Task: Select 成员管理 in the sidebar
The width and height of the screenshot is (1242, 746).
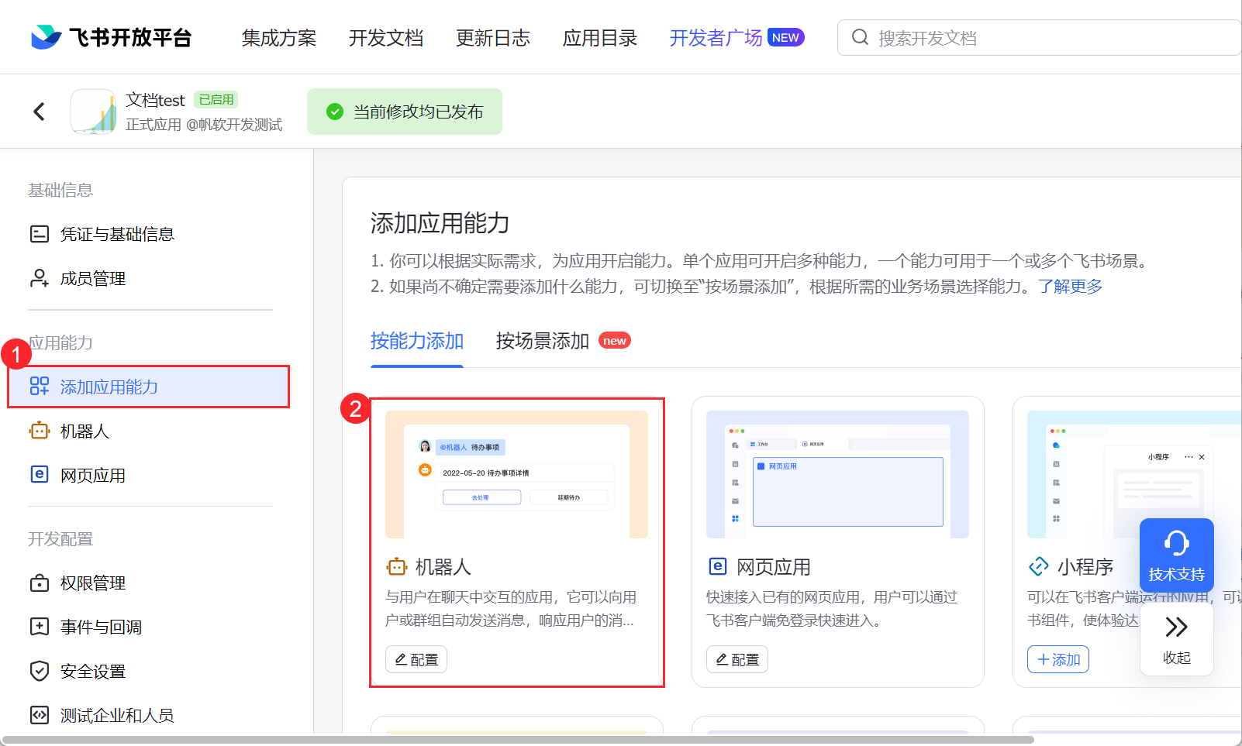Action: click(93, 278)
